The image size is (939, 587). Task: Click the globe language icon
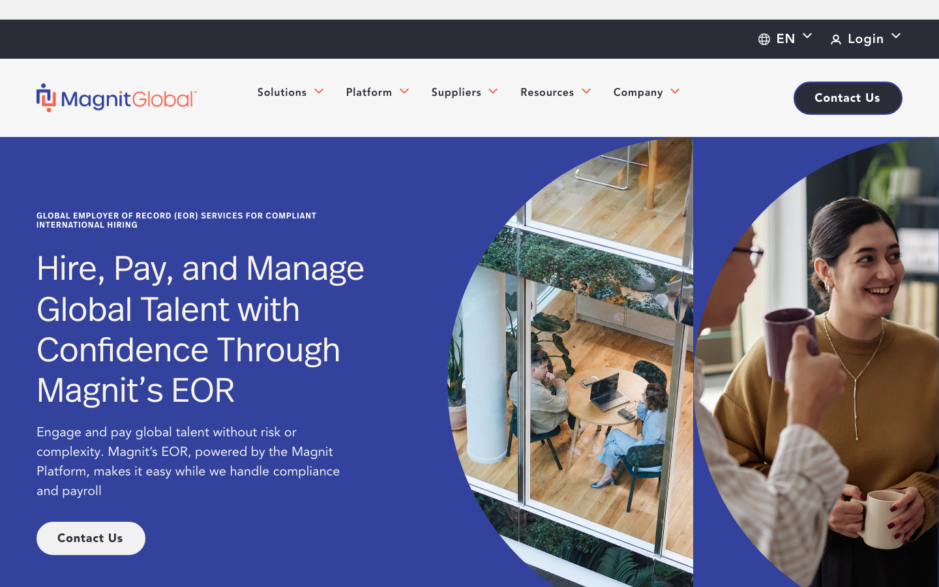764,40
